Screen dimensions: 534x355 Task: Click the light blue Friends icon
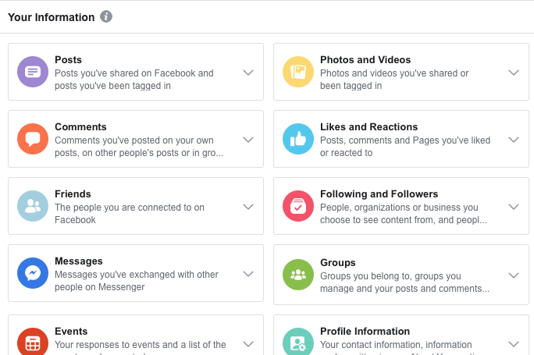[x=33, y=206]
